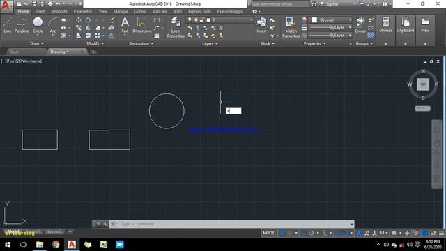Screen dimensions: 446x251
Task: Select the Copy tool in Modify
Action: click(x=79, y=28)
